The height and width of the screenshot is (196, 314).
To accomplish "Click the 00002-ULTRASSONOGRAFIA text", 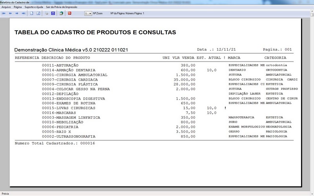I will [69, 136].
